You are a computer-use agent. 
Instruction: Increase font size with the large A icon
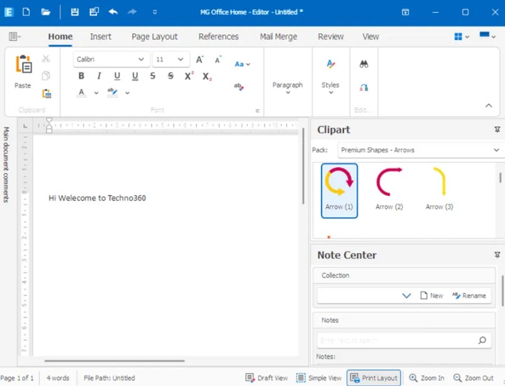click(200, 60)
